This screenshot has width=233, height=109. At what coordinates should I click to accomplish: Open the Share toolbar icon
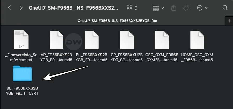coord(173,8)
